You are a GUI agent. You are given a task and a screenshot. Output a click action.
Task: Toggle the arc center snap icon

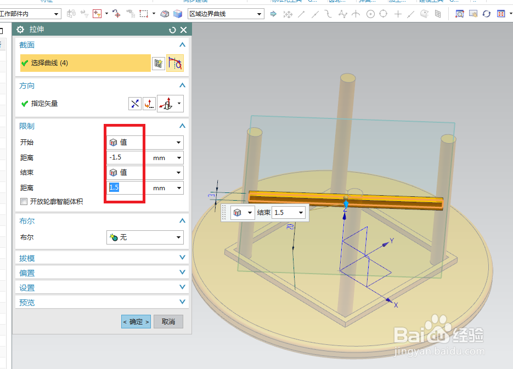[370, 14]
